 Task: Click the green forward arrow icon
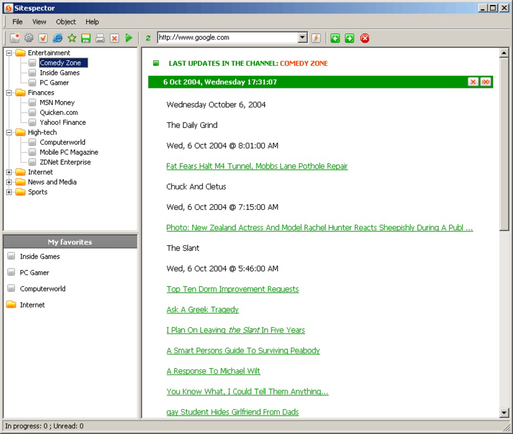(x=349, y=39)
